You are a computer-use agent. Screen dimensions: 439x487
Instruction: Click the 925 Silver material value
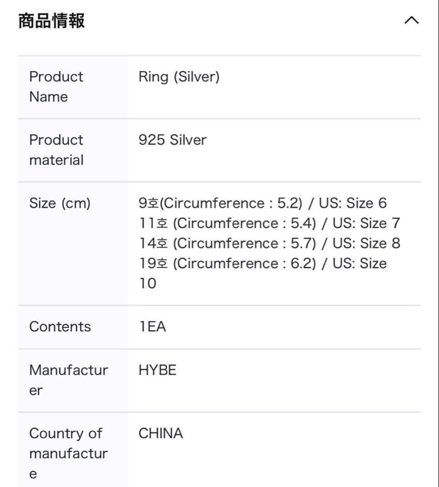point(172,140)
